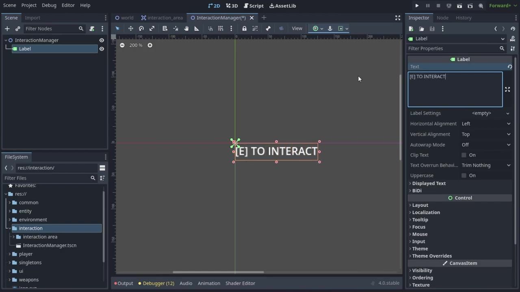
Task: Hide the Label node in scene tree
Action: click(102, 49)
